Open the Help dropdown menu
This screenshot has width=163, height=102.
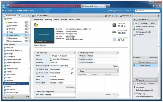point(128,11)
